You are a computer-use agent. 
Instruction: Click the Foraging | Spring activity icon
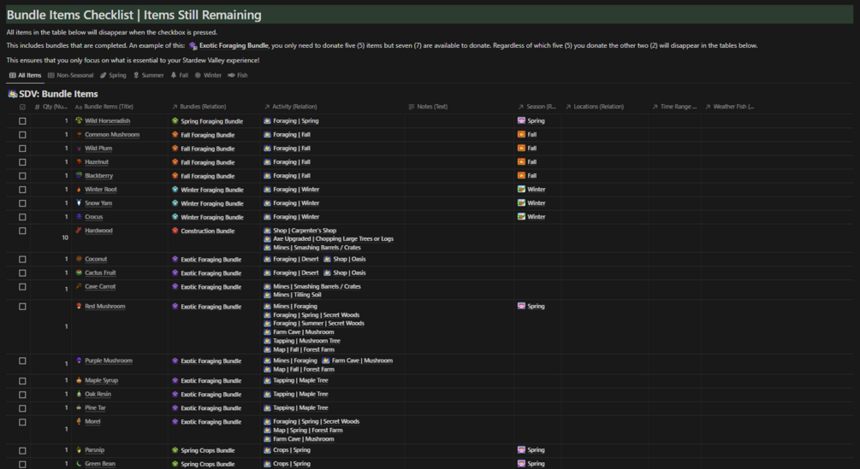[x=267, y=120]
